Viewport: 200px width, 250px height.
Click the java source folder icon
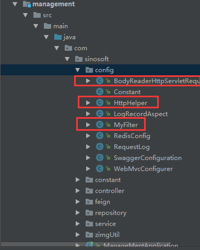click(58, 37)
